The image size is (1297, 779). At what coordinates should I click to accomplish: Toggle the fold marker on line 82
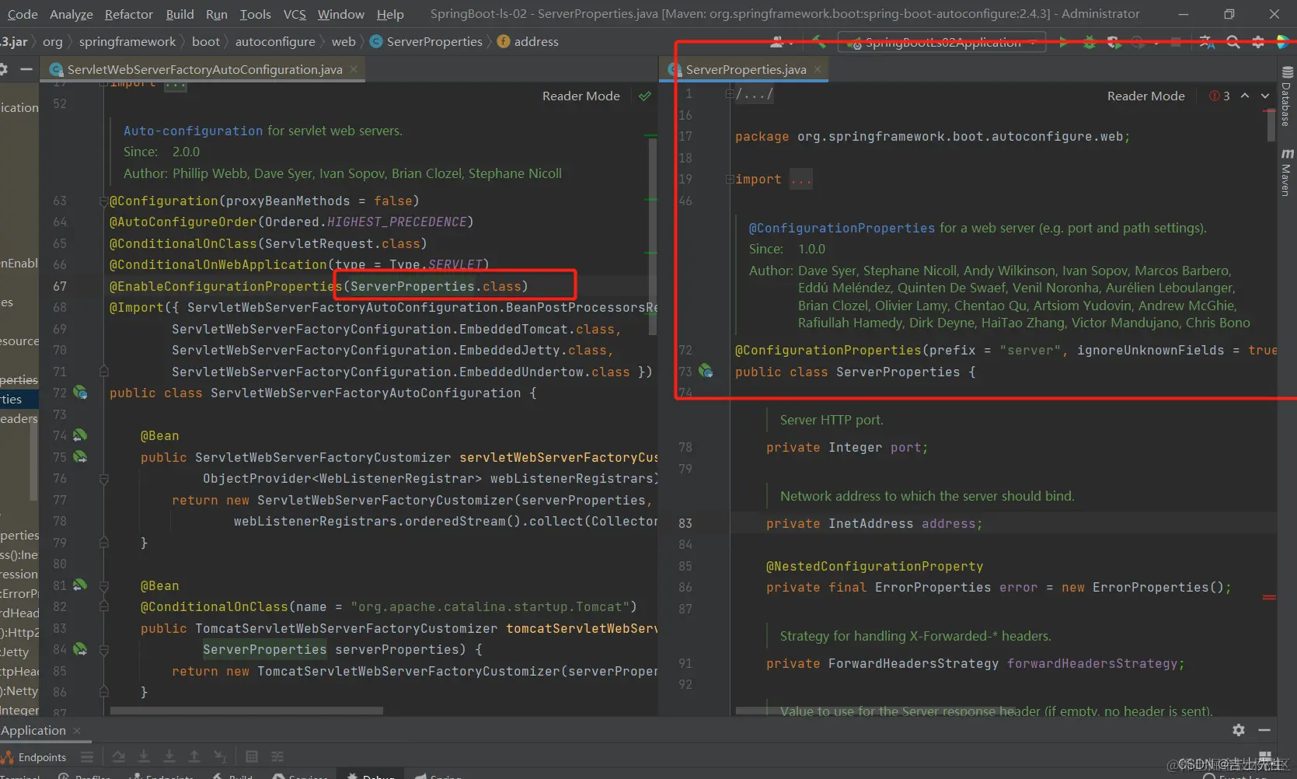(x=103, y=606)
